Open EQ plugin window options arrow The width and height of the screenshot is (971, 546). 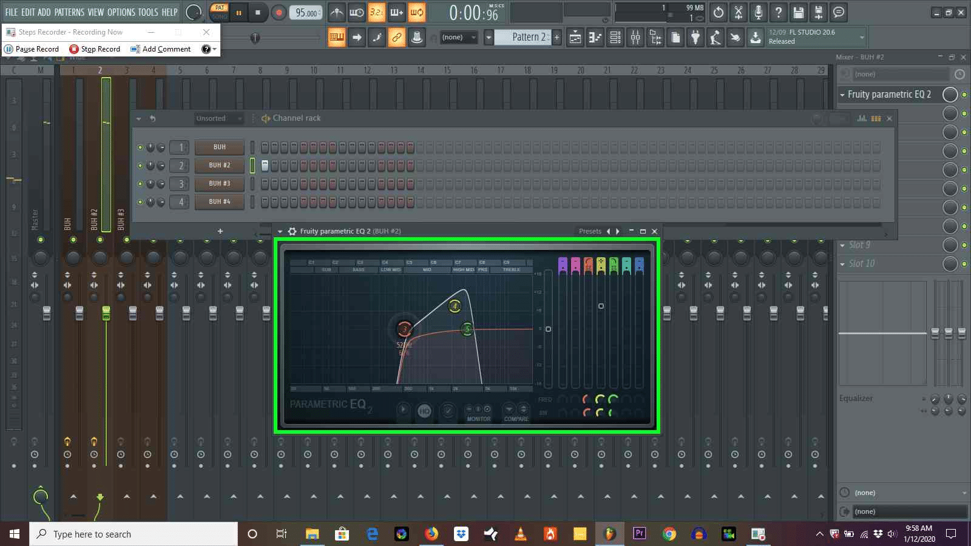pos(280,231)
